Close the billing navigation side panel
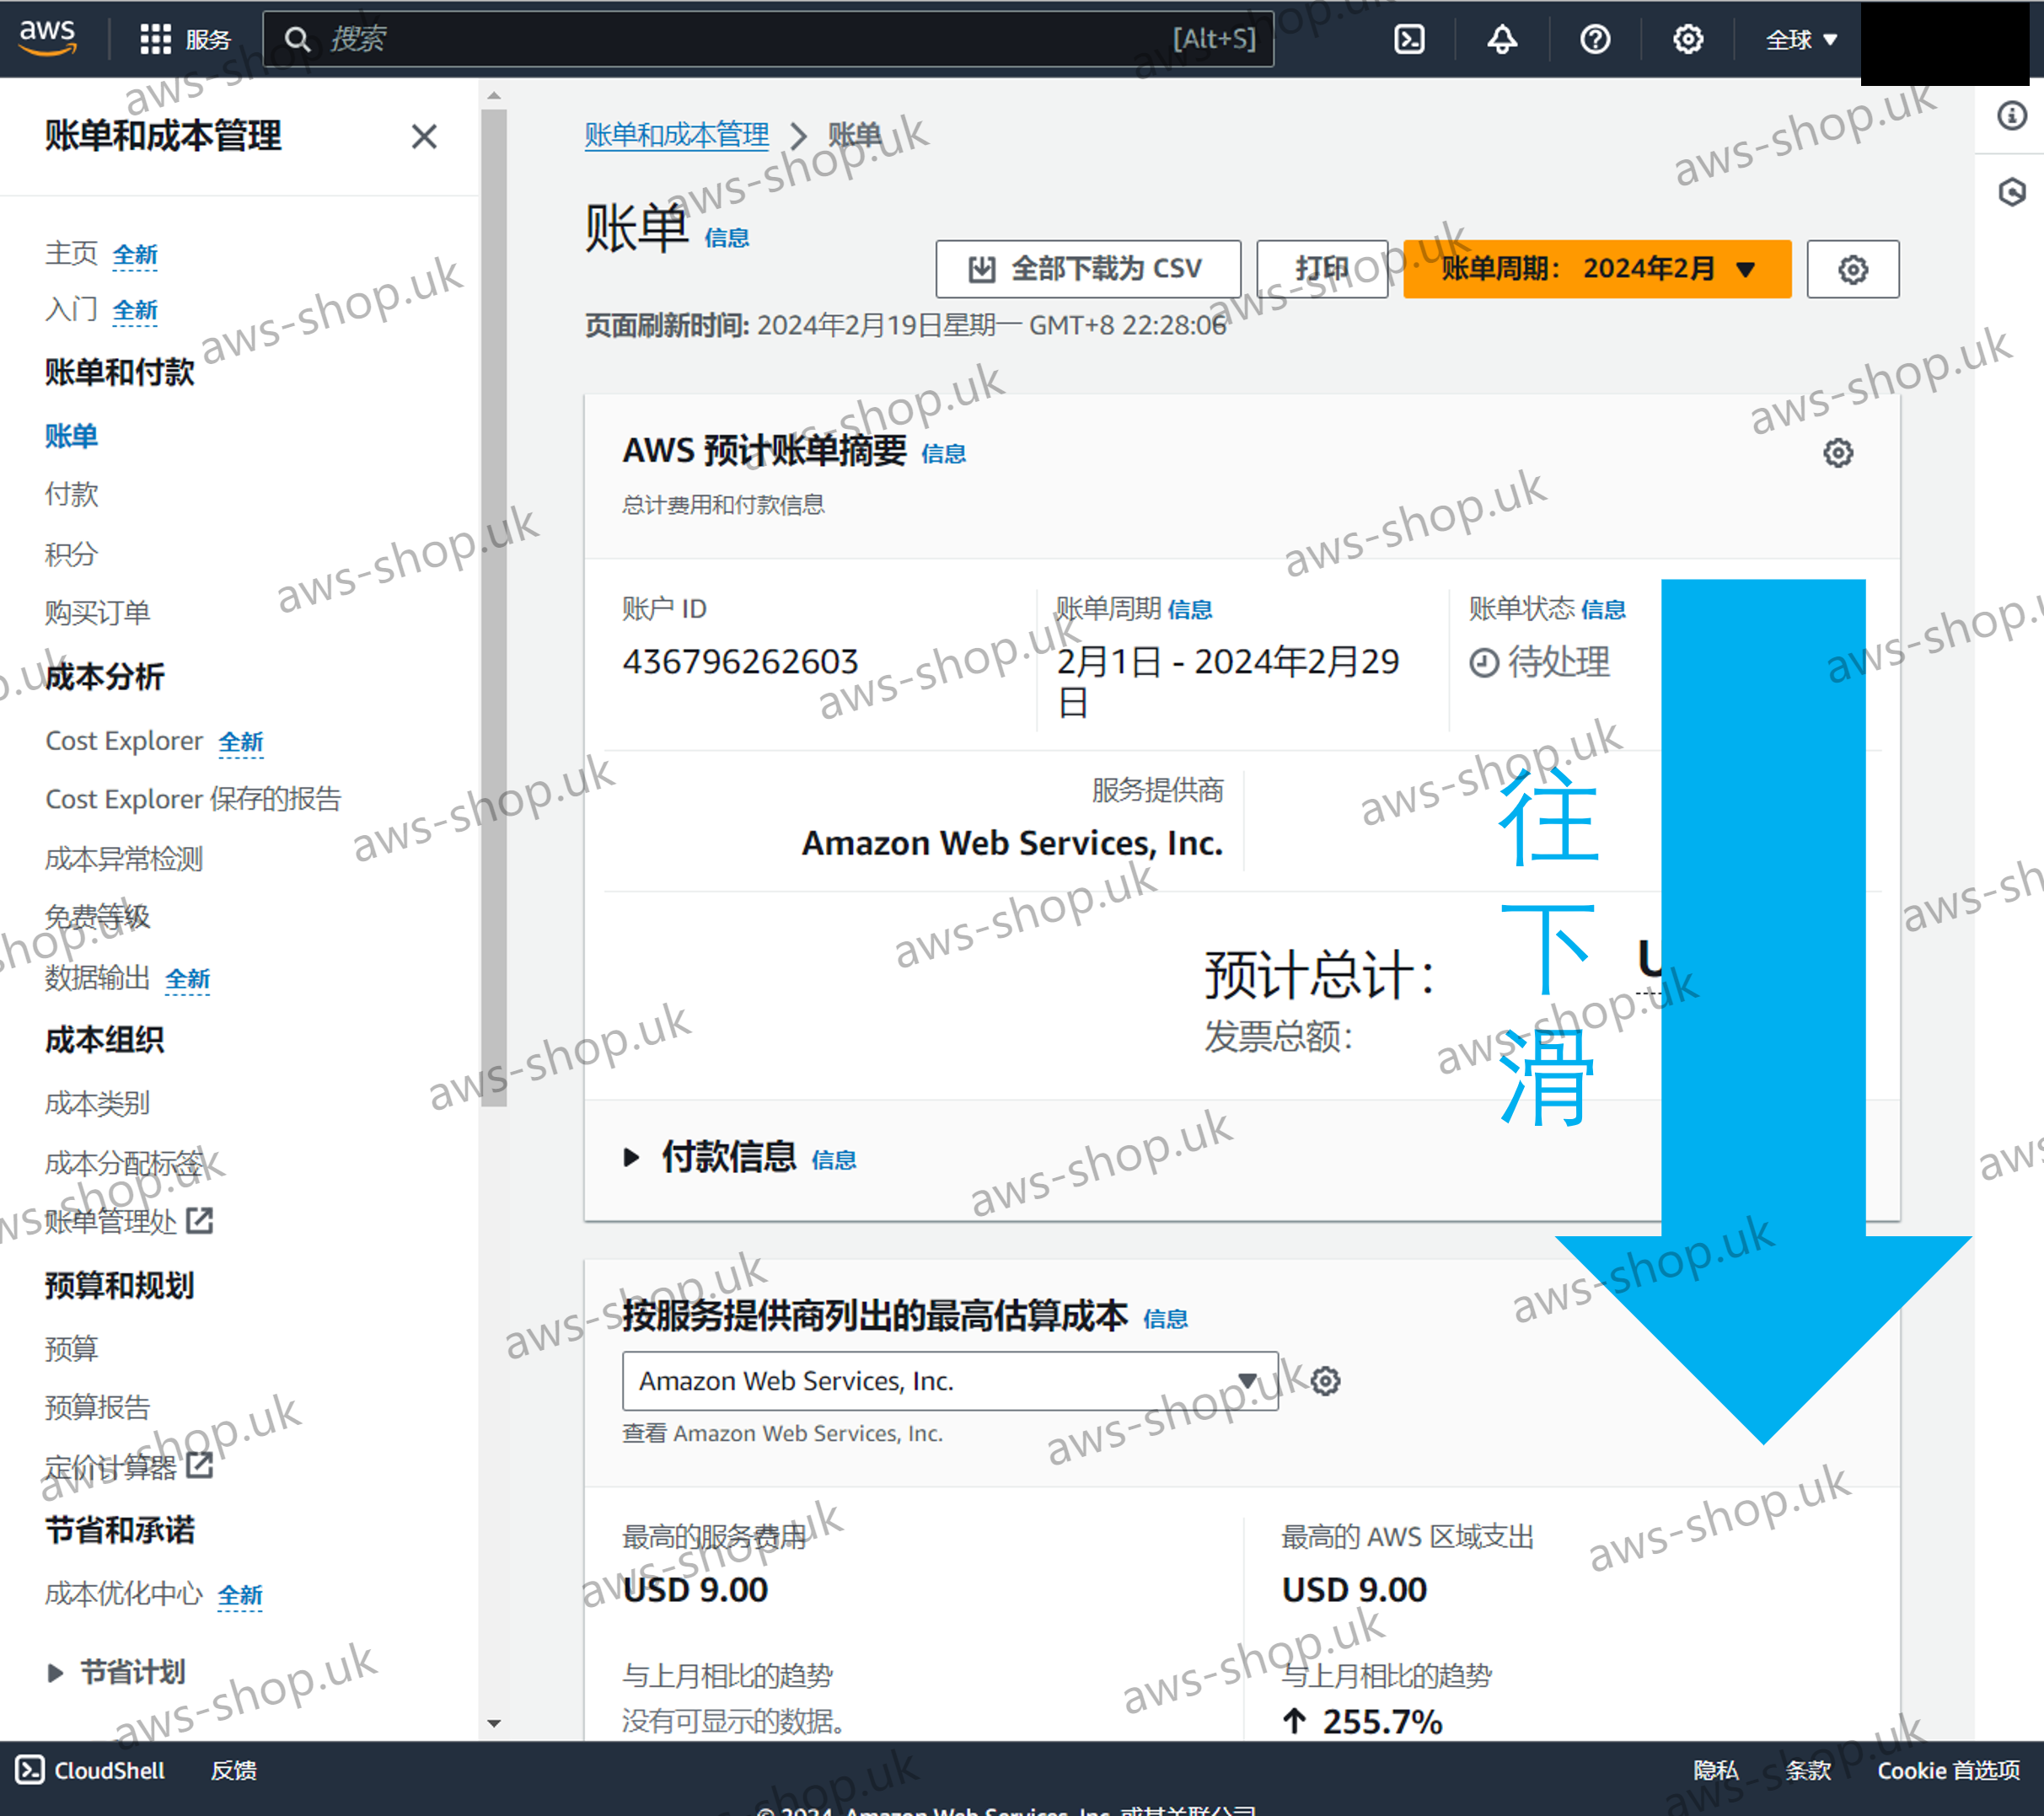This screenshot has width=2044, height=1816. point(424,136)
